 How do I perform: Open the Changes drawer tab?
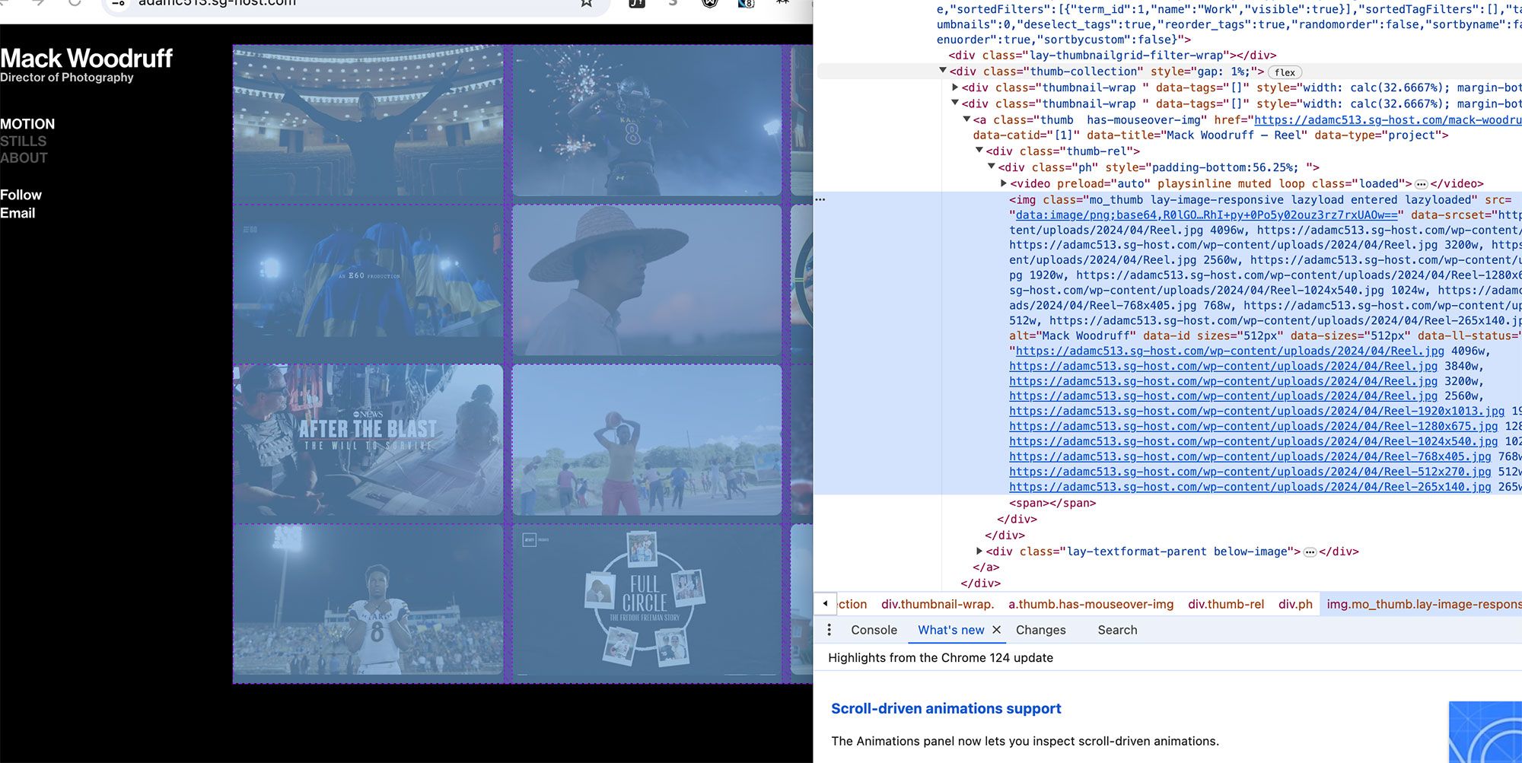(x=1040, y=630)
